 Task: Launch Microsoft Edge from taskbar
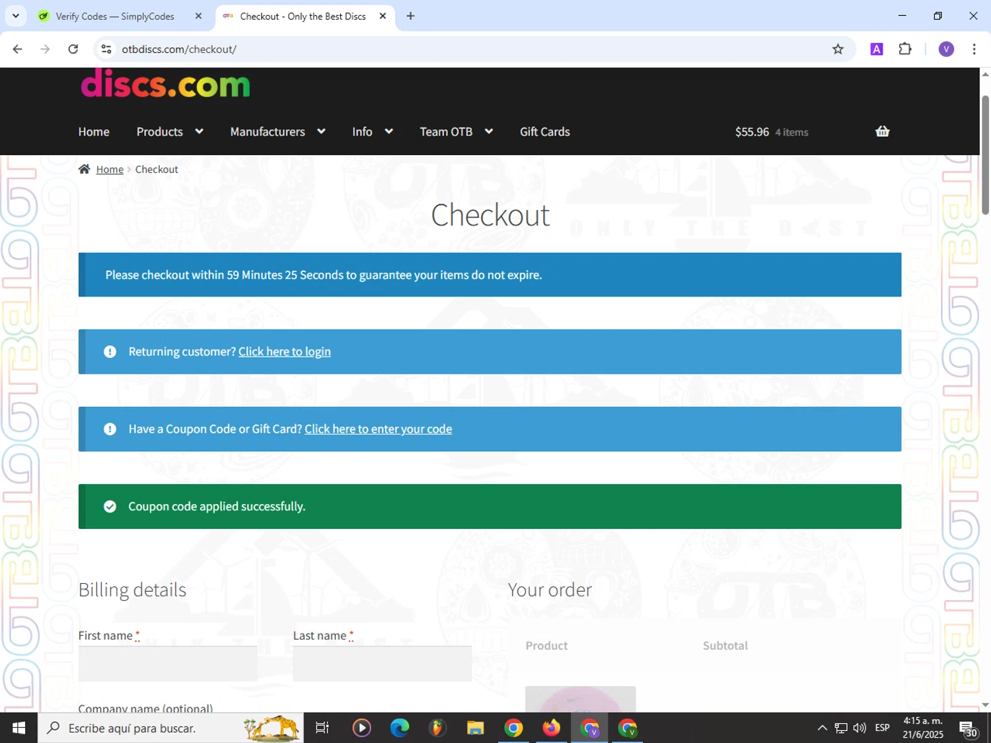[400, 728]
